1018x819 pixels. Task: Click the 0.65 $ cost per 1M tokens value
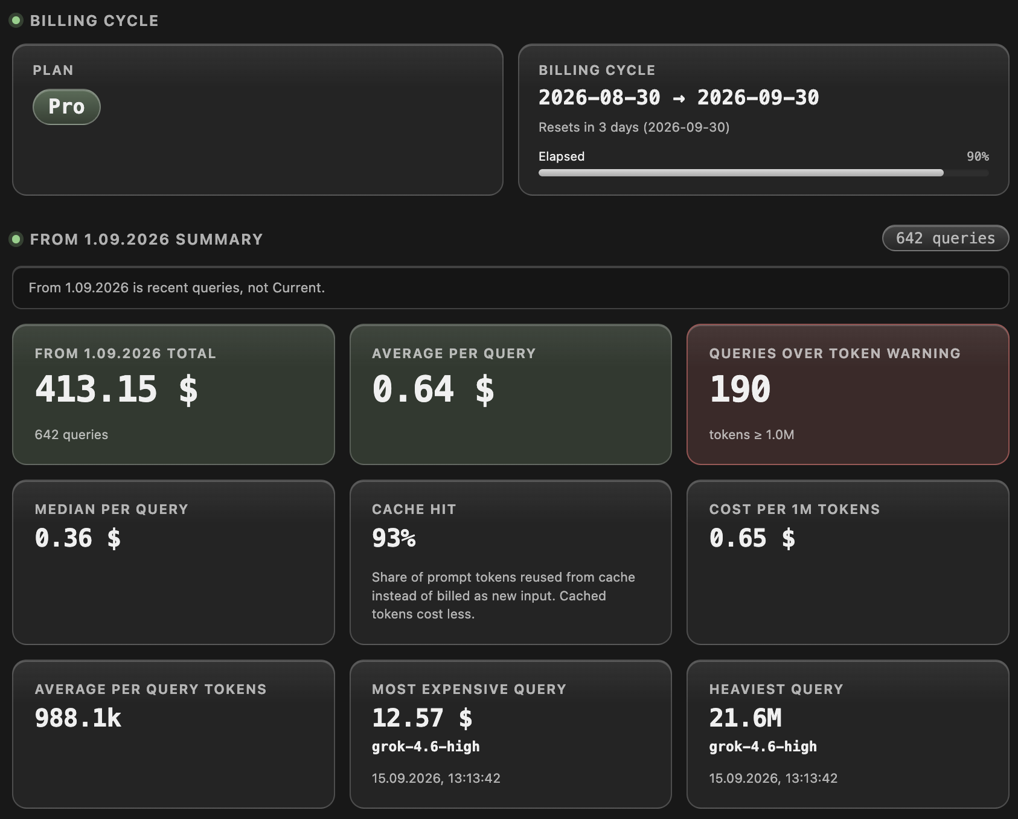pos(752,538)
